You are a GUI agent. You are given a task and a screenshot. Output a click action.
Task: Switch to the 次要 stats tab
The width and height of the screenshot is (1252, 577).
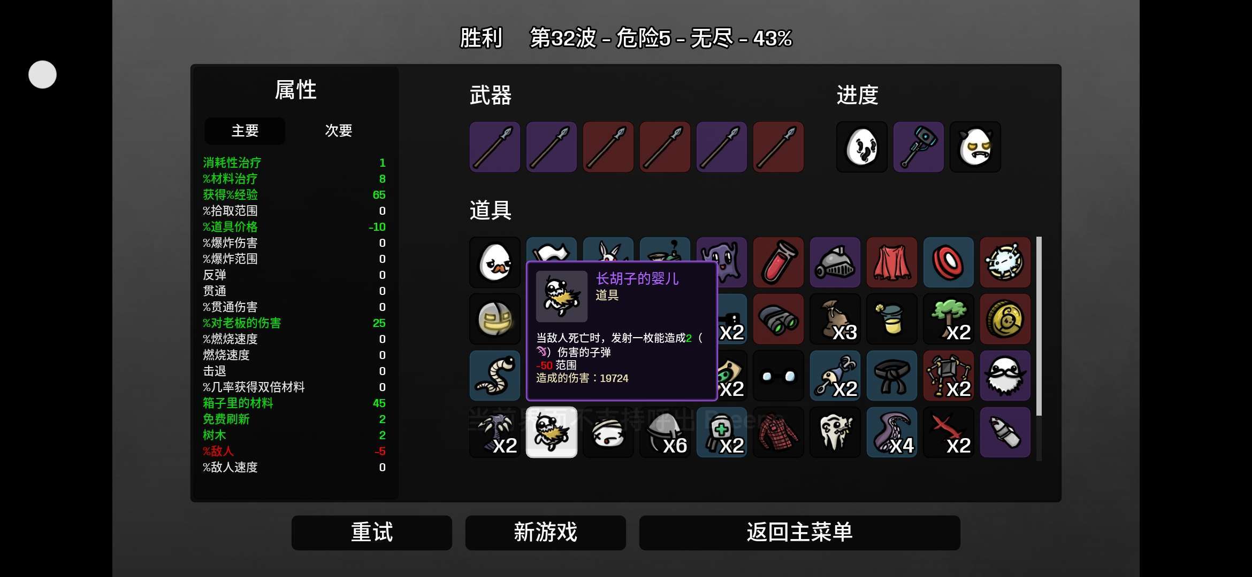(x=339, y=131)
